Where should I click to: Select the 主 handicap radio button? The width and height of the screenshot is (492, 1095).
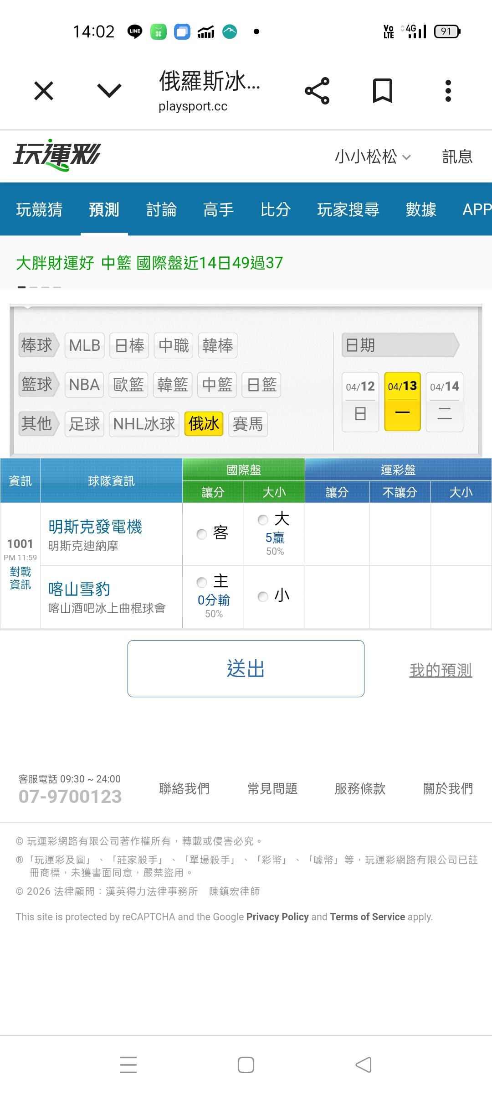coord(202,582)
